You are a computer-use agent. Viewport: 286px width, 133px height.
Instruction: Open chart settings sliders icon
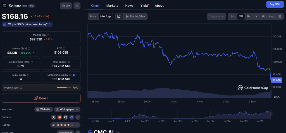(x=280, y=16)
